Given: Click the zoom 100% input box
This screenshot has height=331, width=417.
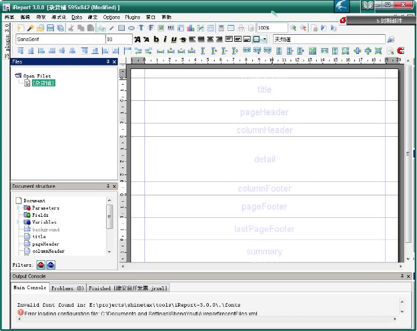Looking at the screenshot, I should point(271,28).
